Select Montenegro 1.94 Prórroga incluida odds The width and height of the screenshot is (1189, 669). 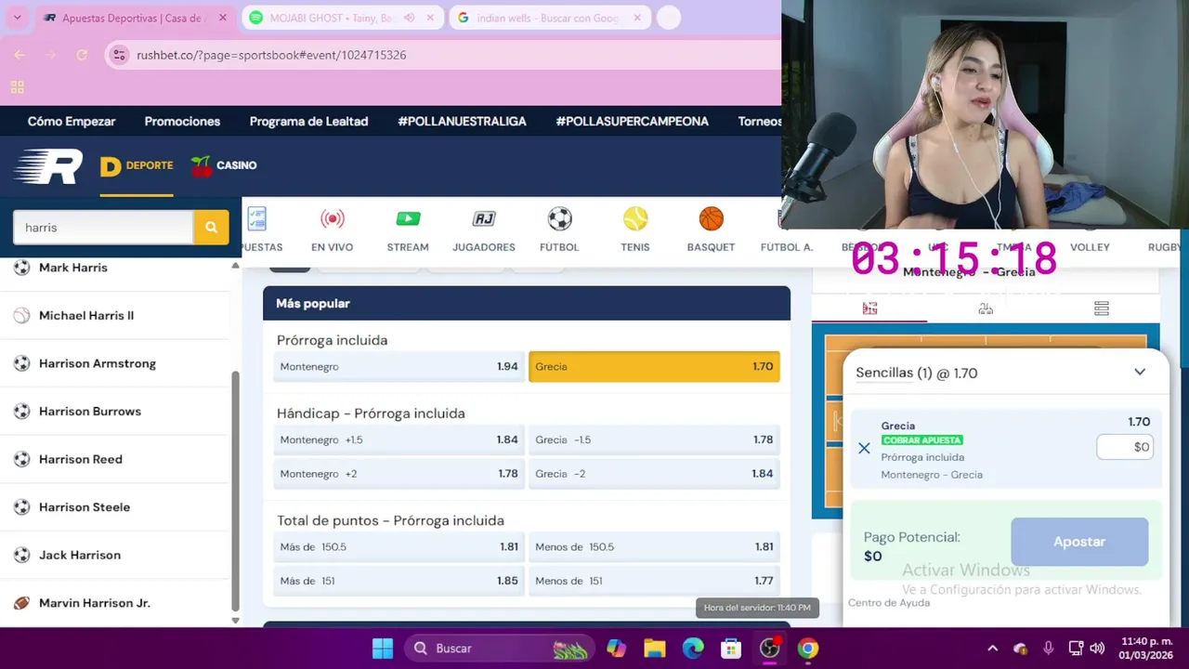[x=399, y=367]
